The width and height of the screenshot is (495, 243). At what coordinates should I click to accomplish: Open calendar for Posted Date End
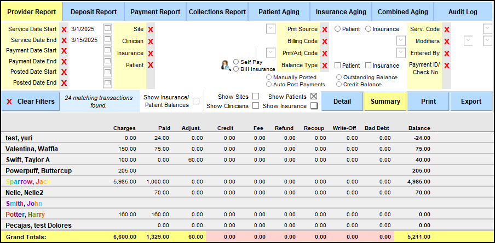(x=107, y=83)
